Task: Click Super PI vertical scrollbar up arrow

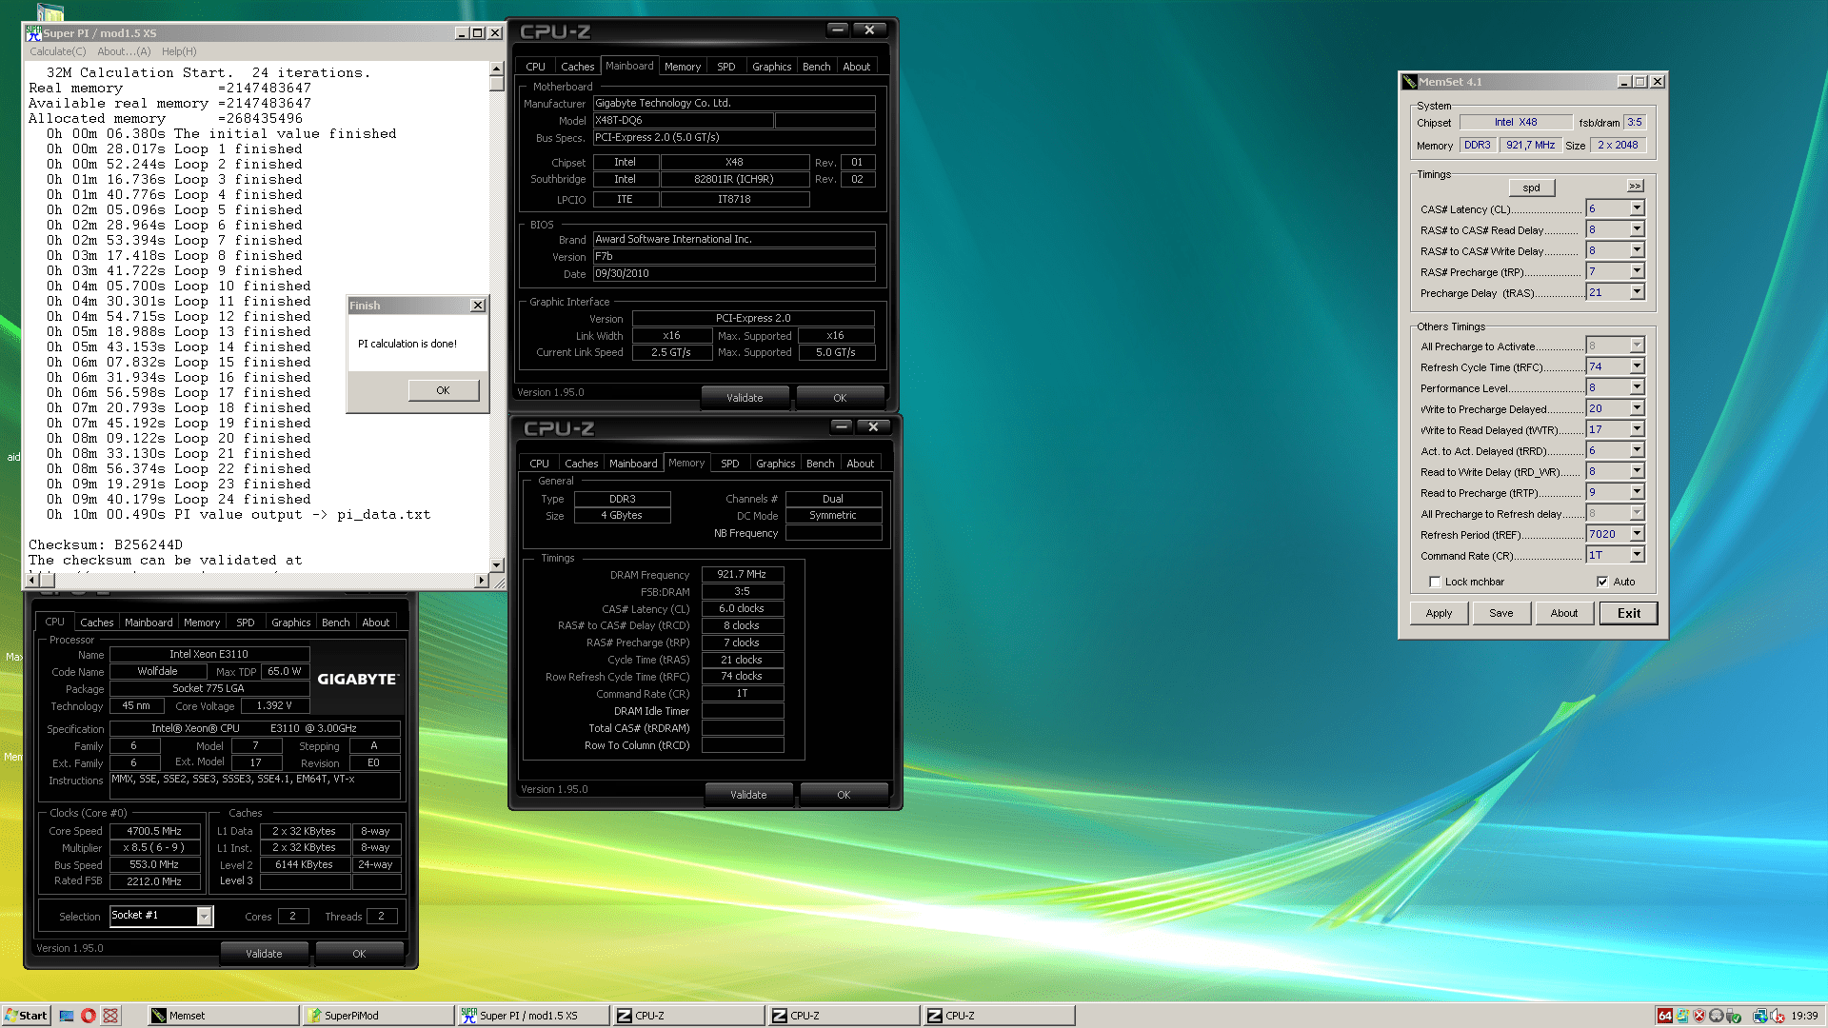Action: pyautogui.click(x=496, y=69)
